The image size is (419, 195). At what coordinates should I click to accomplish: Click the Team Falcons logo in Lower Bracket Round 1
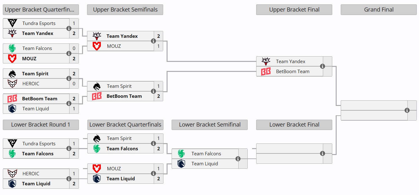click(x=12, y=153)
